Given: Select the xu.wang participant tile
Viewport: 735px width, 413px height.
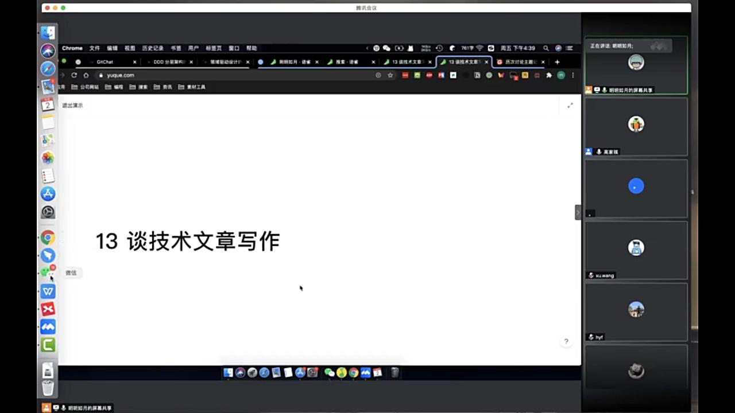Looking at the screenshot, I should click(636, 250).
